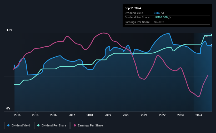This screenshot has height=133, width=216.
Task: Click the Past region label
Action: pyautogui.click(x=207, y=36)
